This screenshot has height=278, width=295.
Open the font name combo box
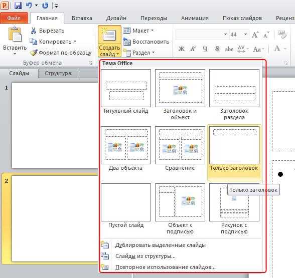(202, 35)
